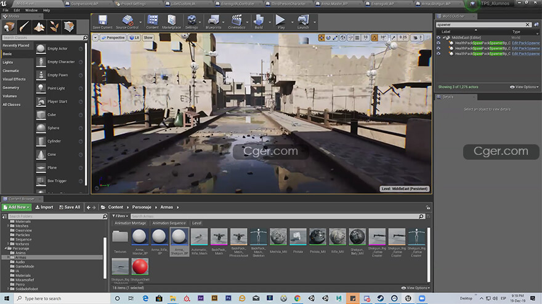Click the create folder icon in World Outliner
Image resolution: width=542 pixels, height=304 pixels.
(536, 25)
